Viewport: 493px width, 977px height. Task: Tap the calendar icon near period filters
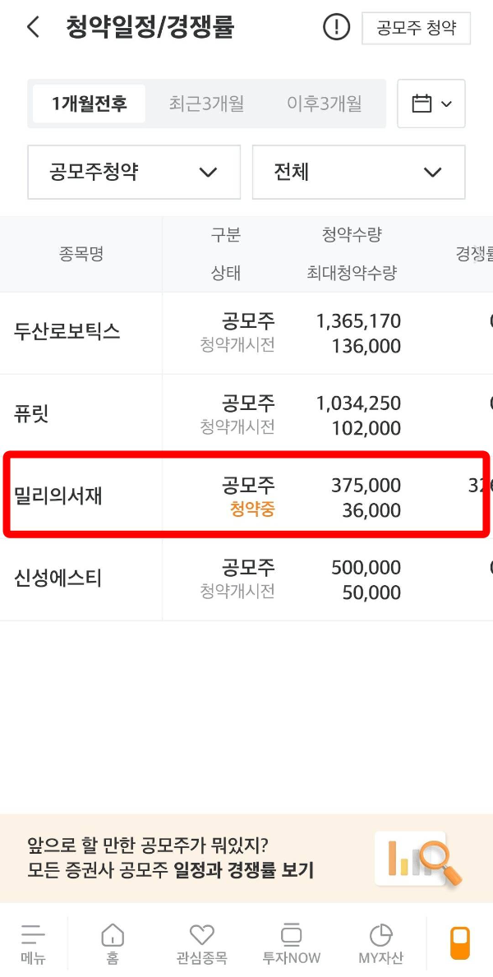click(x=431, y=104)
